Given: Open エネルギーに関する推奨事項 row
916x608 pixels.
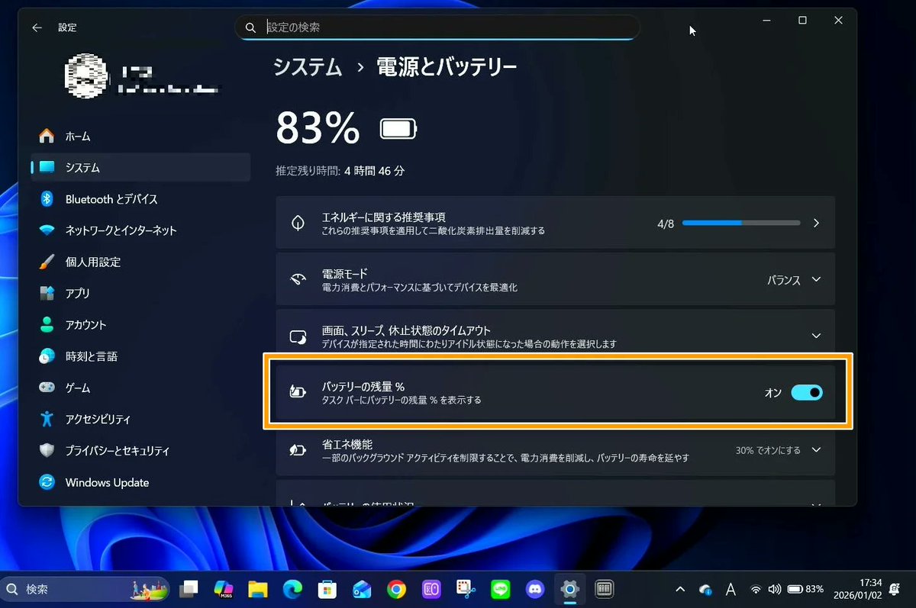Looking at the screenshot, I should [555, 223].
